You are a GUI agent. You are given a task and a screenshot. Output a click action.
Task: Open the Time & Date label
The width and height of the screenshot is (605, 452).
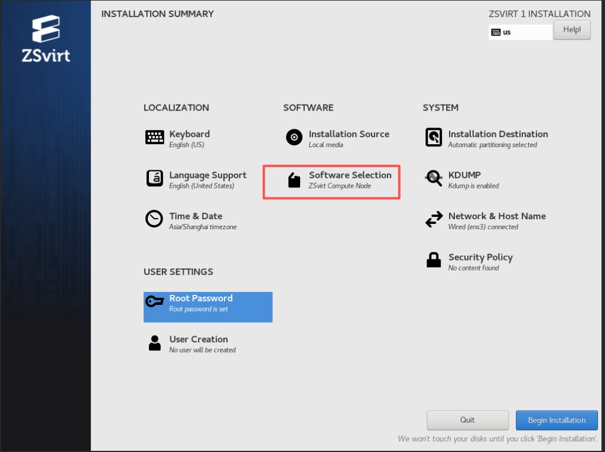(196, 216)
